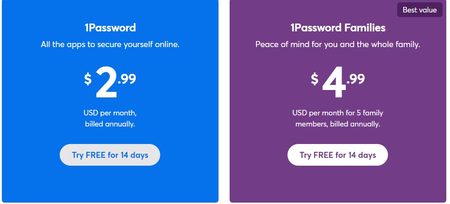Select the 1Password plan heading
The height and width of the screenshot is (204, 450).
coord(110,28)
